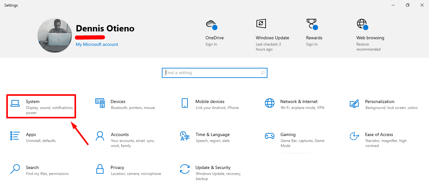Click the Personalization title

point(380,101)
